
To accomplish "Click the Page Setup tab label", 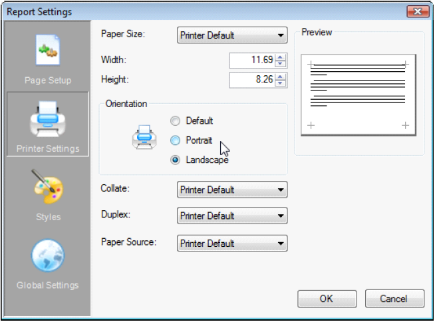I will tap(48, 80).
